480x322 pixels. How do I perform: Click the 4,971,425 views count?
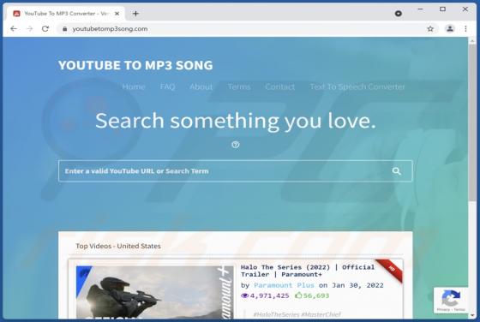265,295
